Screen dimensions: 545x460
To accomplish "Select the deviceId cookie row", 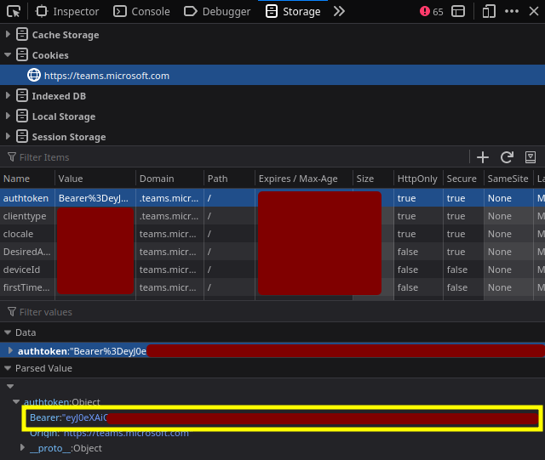I will tap(272, 270).
